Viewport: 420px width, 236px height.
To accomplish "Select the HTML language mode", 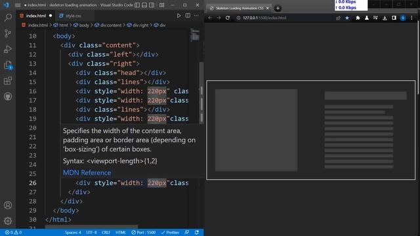I will pos(121,233).
